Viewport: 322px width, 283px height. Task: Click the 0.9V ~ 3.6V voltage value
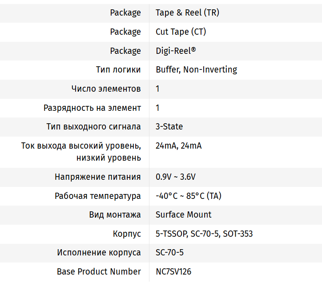pos(175,177)
